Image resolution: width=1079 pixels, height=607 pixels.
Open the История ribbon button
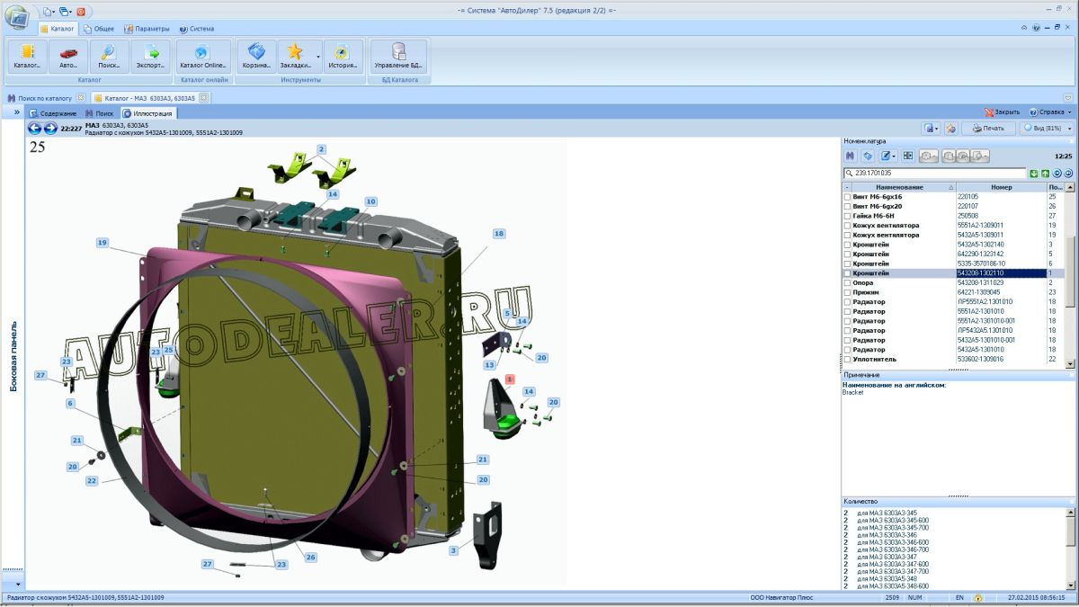click(343, 56)
